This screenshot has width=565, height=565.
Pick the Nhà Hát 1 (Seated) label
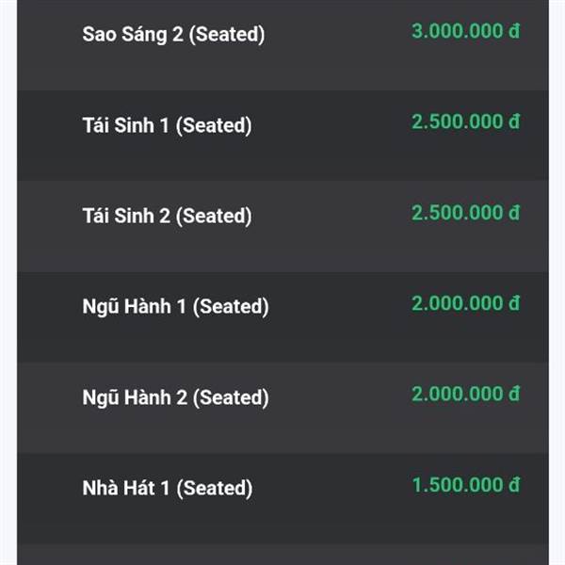(168, 488)
